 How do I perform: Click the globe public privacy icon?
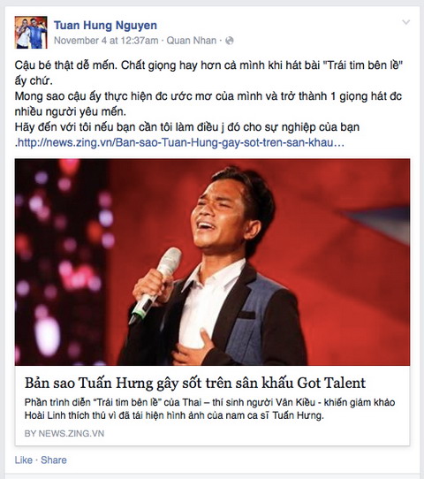point(229,41)
